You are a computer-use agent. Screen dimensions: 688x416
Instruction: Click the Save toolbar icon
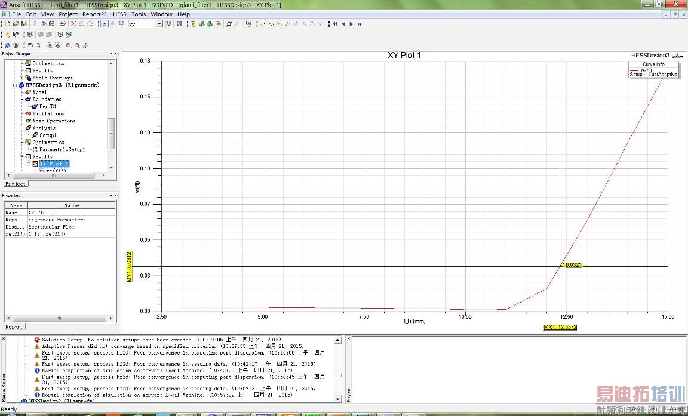coord(24,24)
